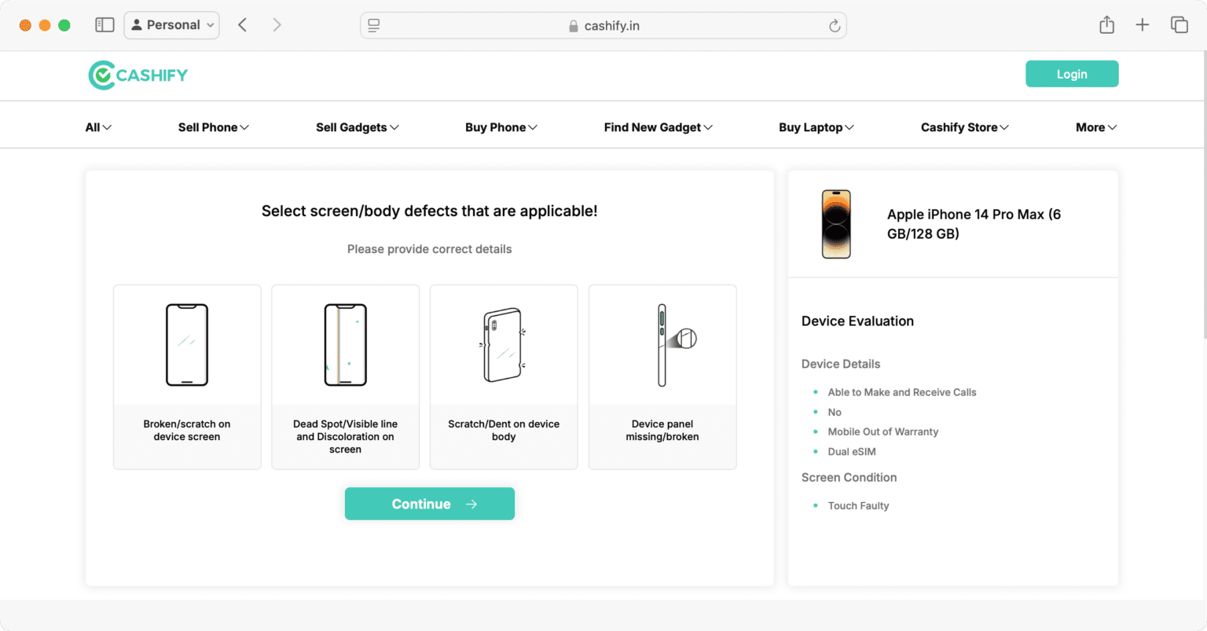Screen dimensions: 1207x631
Task: Reload the page with refresh icon
Action: pos(835,26)
